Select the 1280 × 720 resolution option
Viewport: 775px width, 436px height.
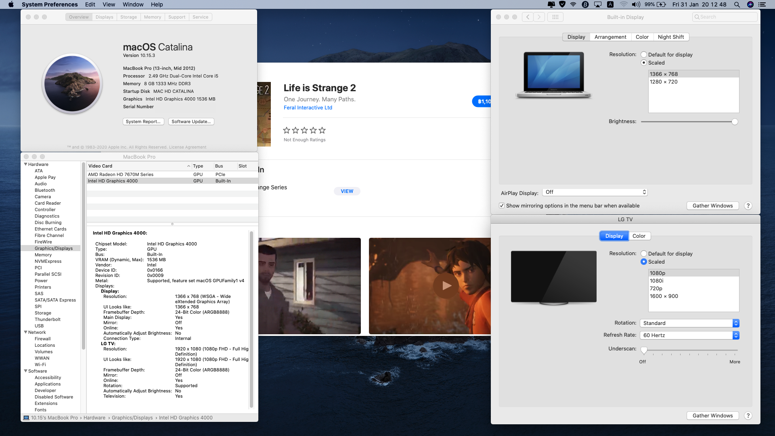(x=693, y=82)
